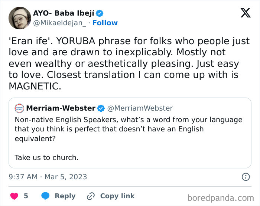Follow the @Mikaeldejan_ account
The width and height of the screenshot is (260, 206).
(x=105, y=23)
